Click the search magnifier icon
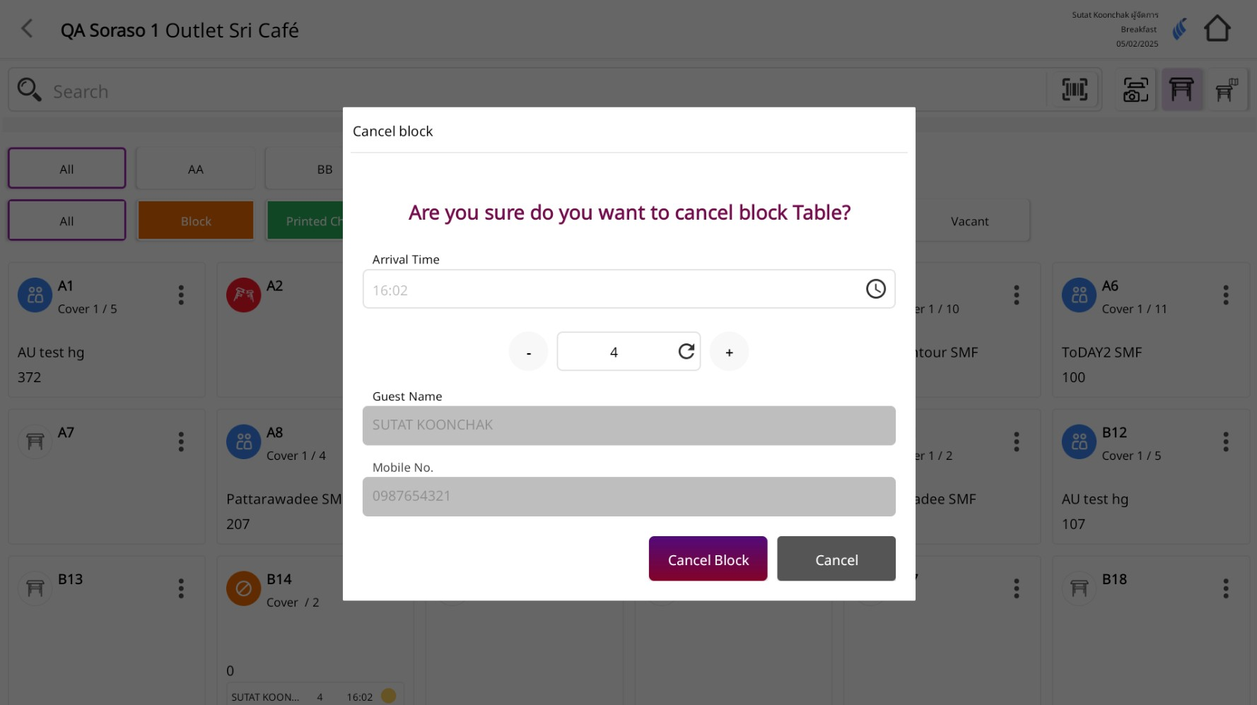The height and width of the screenshot is (705, 1257). [29, 90]
